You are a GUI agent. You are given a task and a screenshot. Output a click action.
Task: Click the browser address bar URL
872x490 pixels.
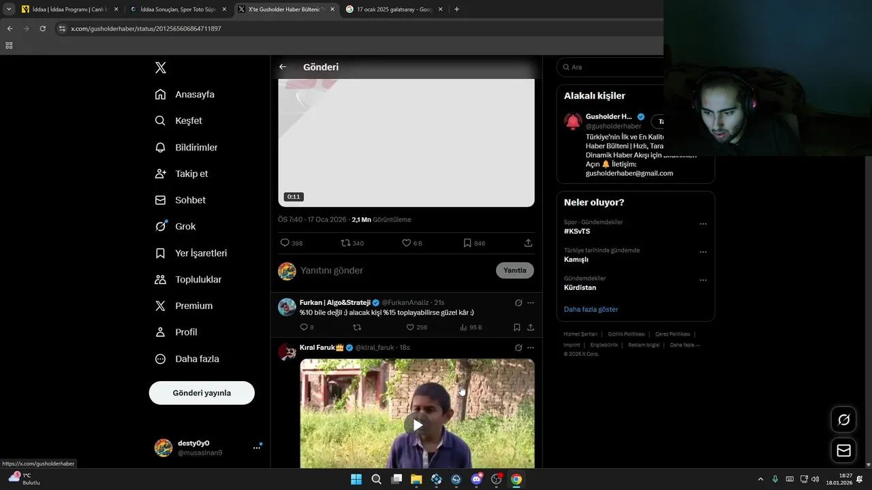(x=146, y=29)
